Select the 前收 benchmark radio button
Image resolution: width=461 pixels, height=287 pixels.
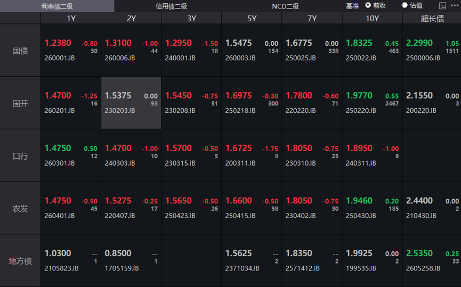368,5
